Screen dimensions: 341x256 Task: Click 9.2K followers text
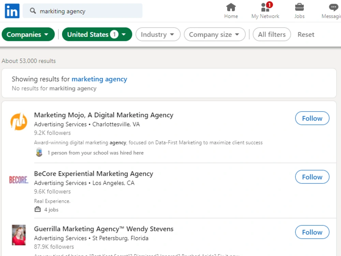(53, 133)
